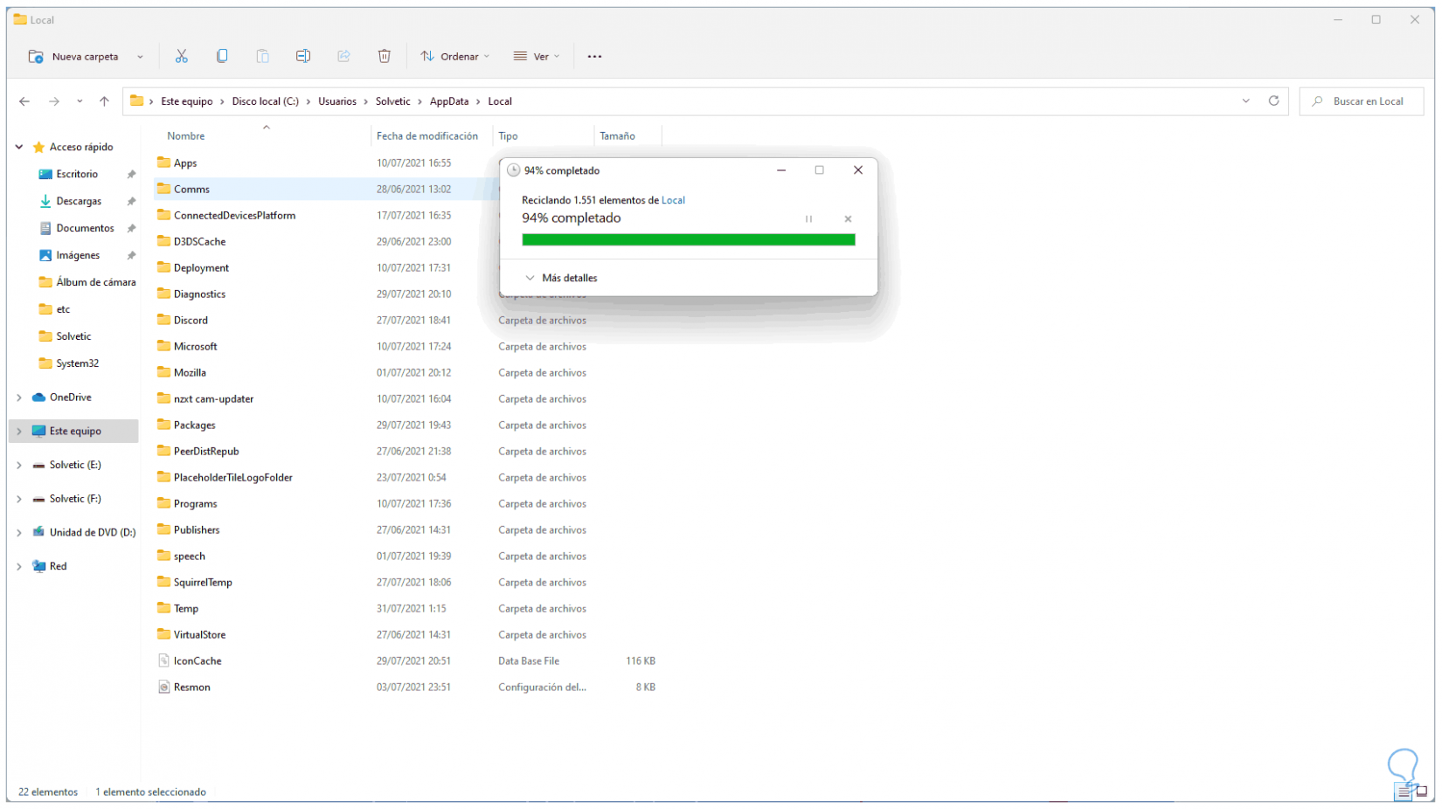Screen dimensions: 1442x809
Task: Click the Paste icon in toolbar
Action: click(262, 56)
